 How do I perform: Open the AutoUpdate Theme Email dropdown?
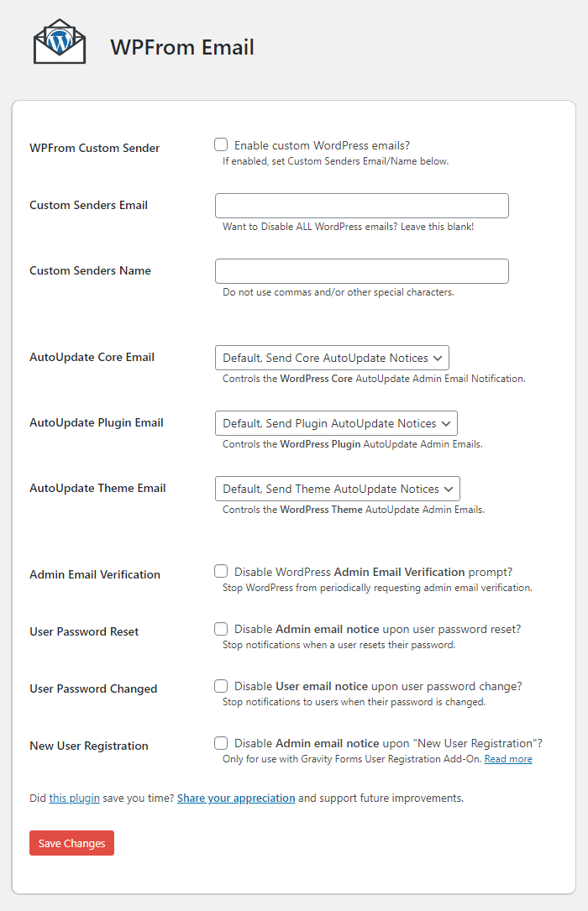coord(337,489)
